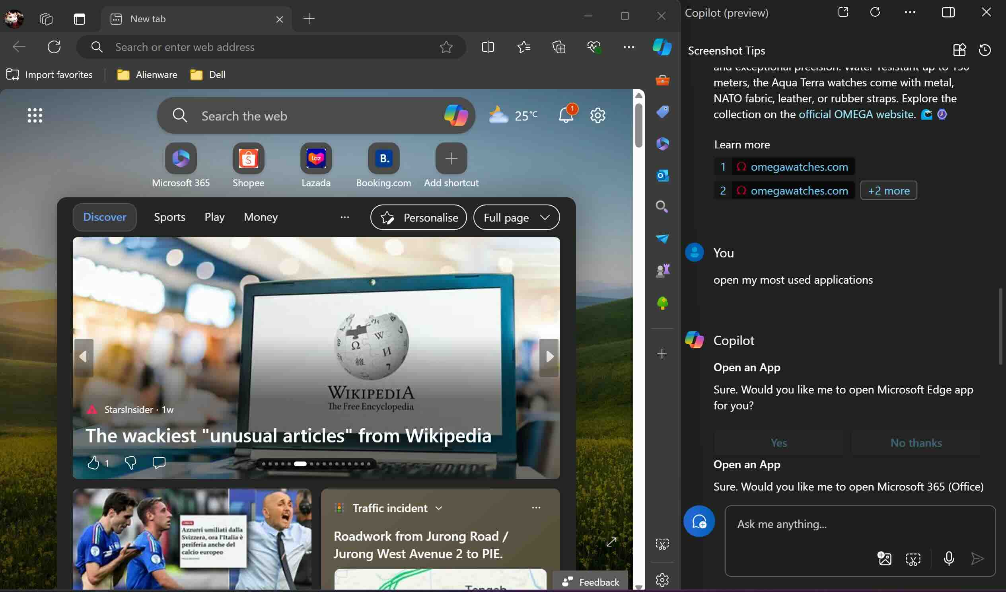
Task: Click the address bar search field
Action: 271,47
